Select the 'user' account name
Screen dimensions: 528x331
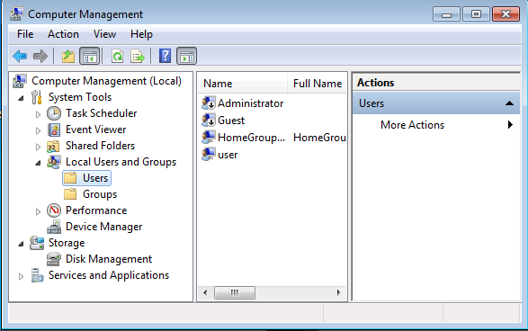click(x=228, y=155)
